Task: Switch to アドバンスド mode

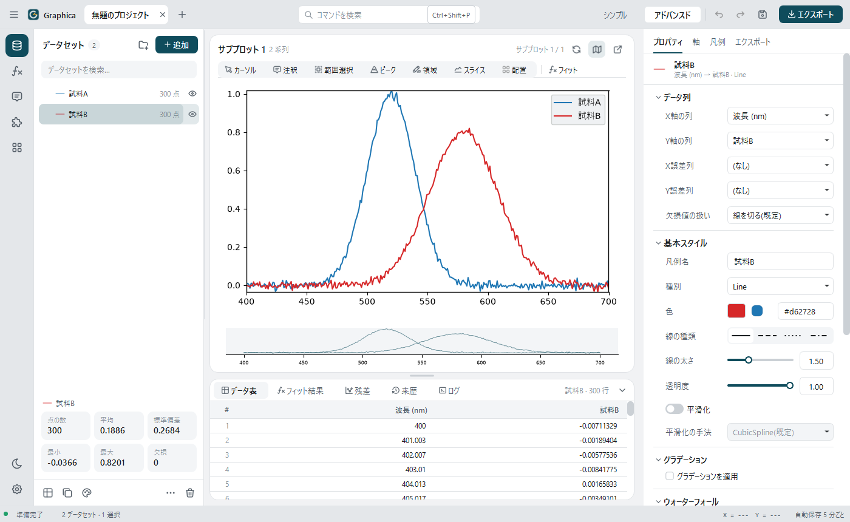Action: click(x=673, y=15)
